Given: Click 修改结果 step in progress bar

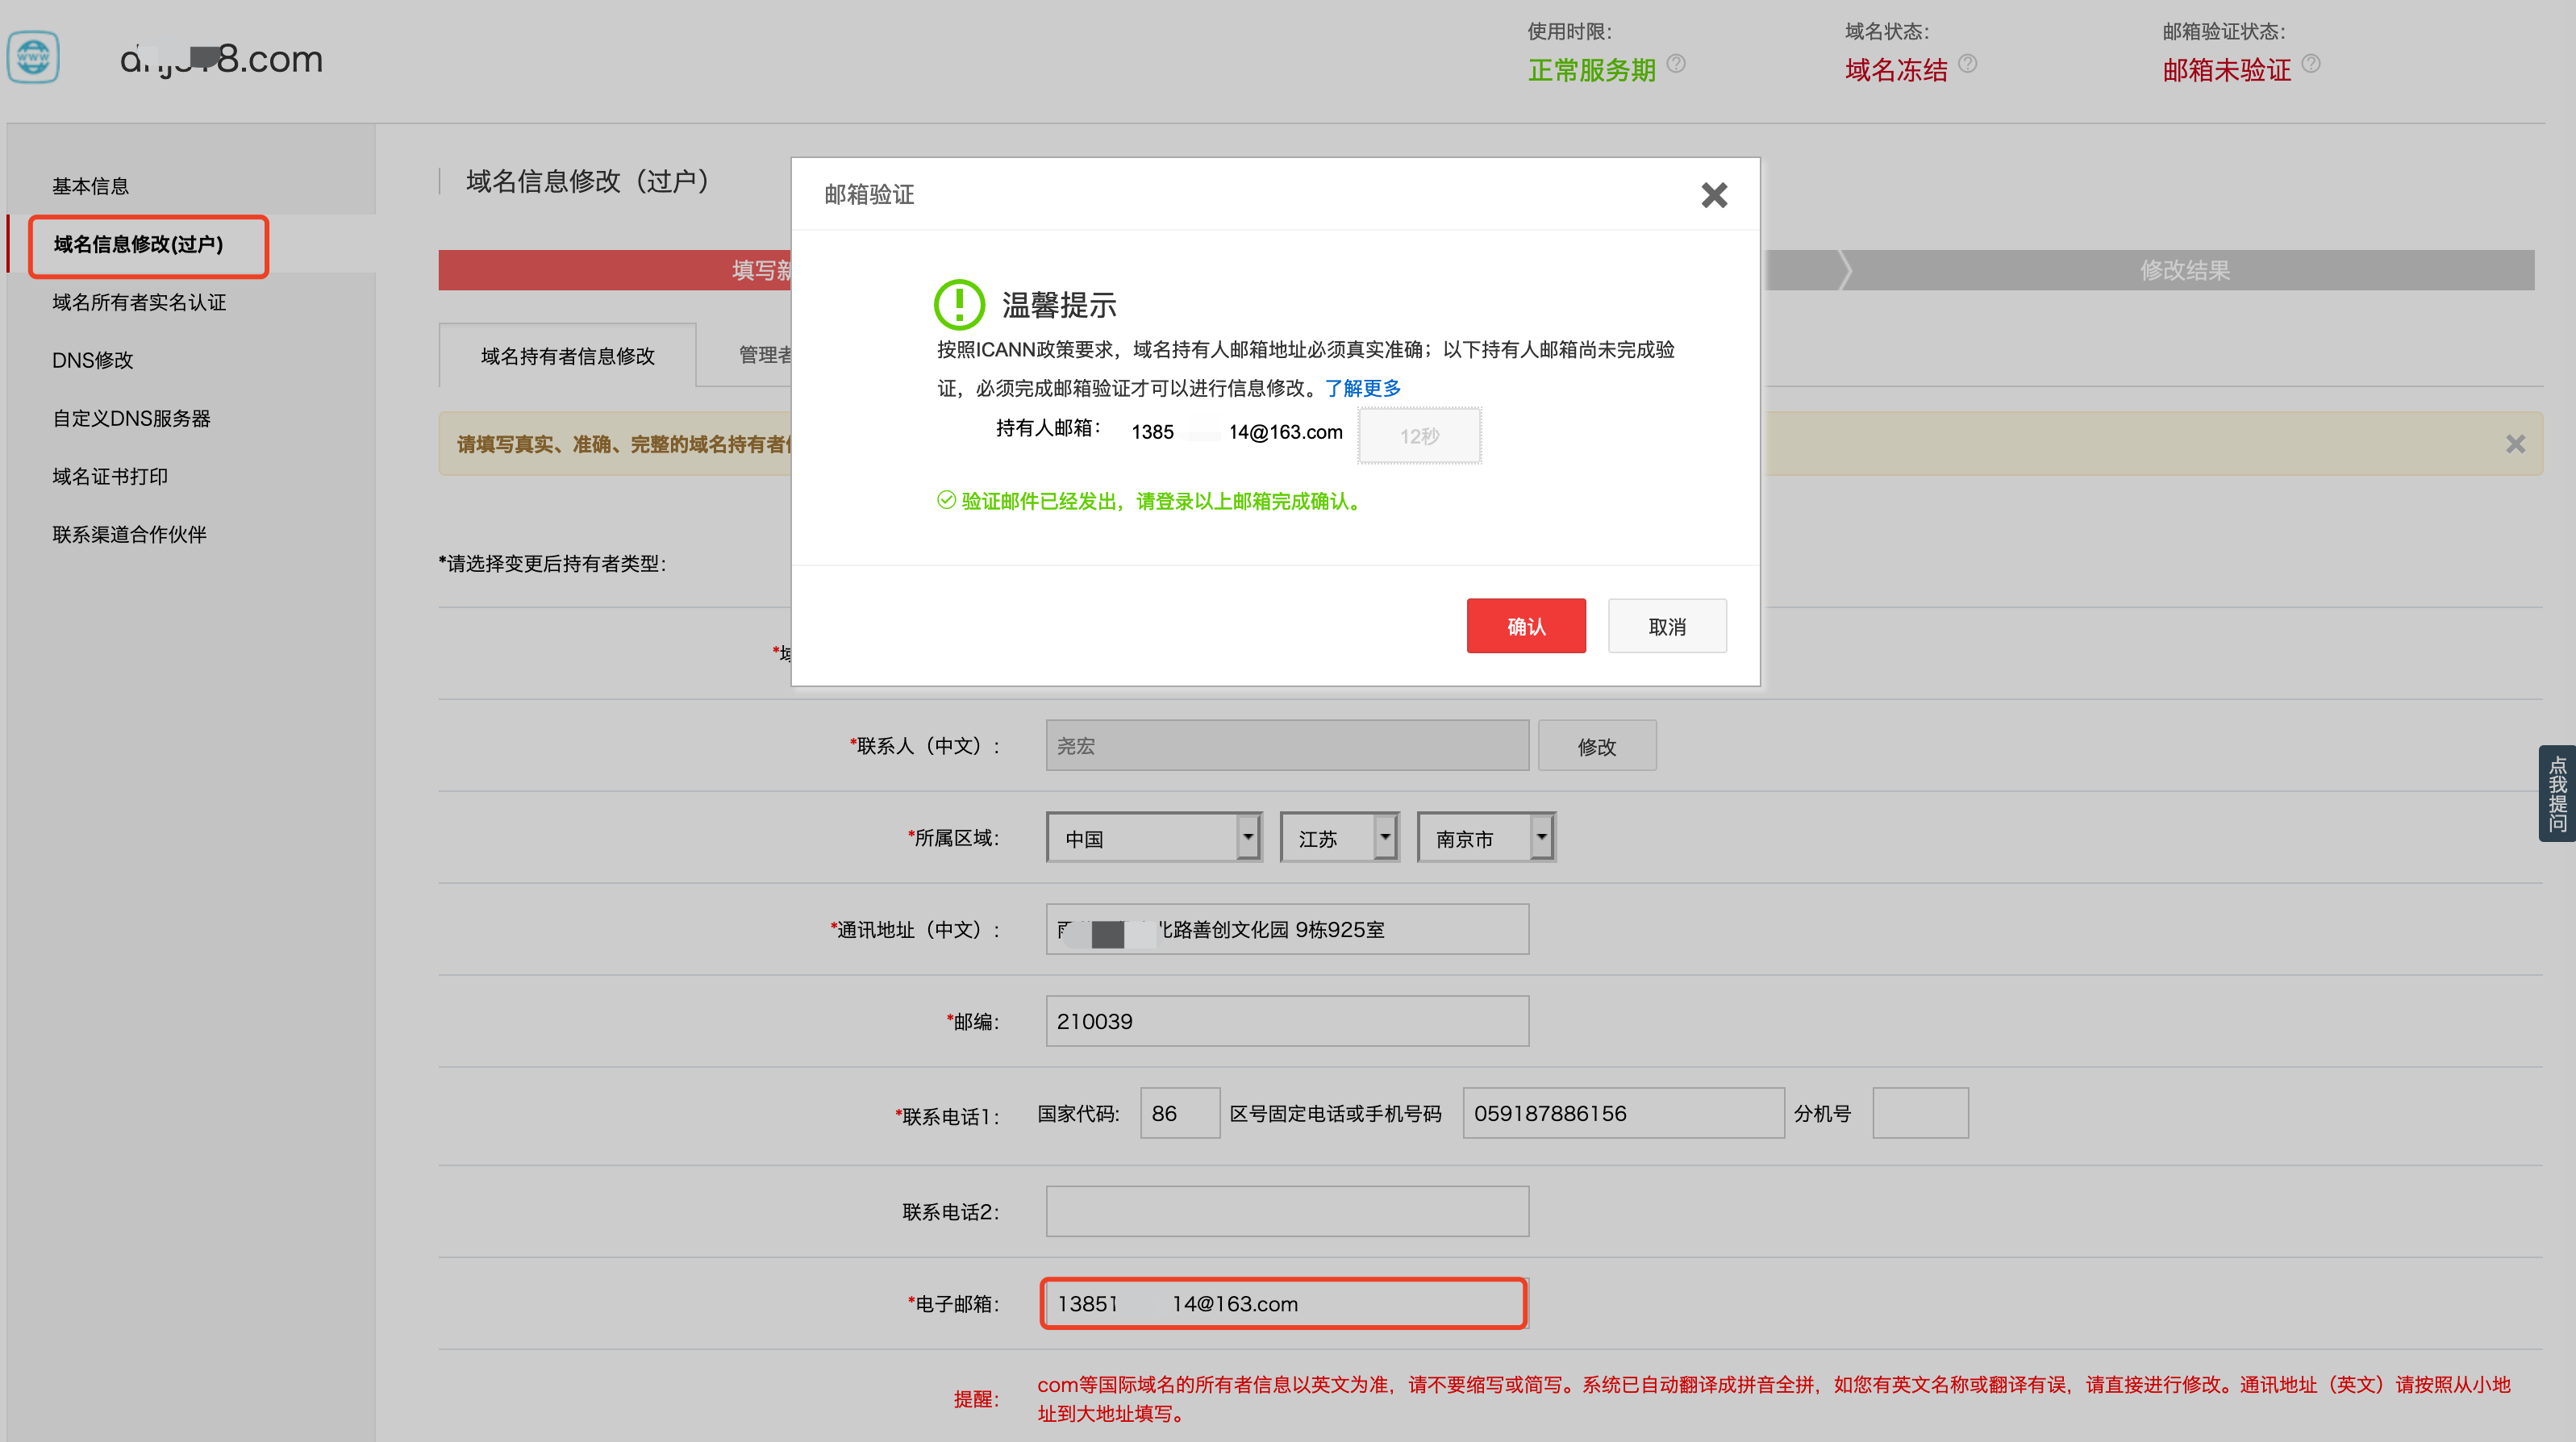Looking at the screenshot, I should click(2185, 270).
